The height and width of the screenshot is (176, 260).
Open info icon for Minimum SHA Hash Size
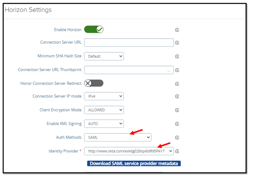click(177, 57)
